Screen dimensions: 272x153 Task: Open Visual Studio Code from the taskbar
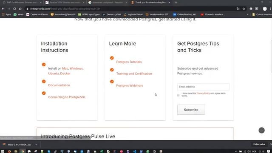pyautogui.click(x=135, y=151)
